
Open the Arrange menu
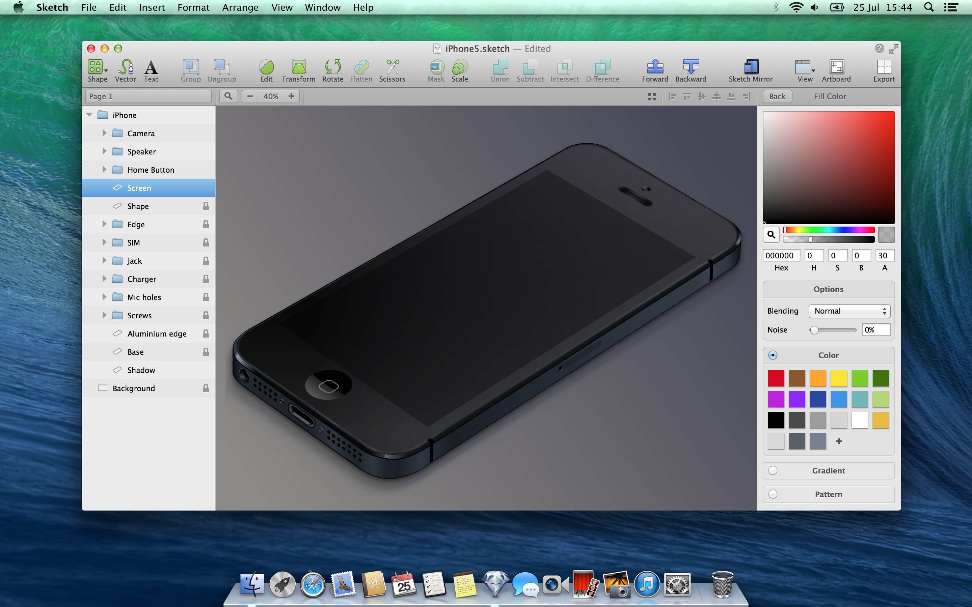240,7
